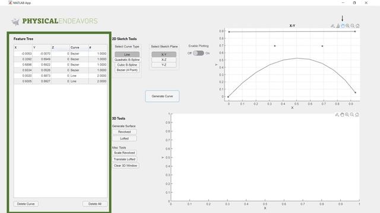Click the MATLAB App title bar icon
Image resolution: width=380 pixels, height=213 pixels.
coord(10,3)
